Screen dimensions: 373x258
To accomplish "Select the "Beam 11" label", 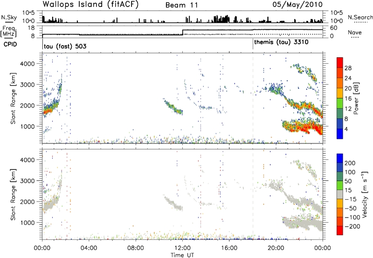I will [x=182, y=5].
